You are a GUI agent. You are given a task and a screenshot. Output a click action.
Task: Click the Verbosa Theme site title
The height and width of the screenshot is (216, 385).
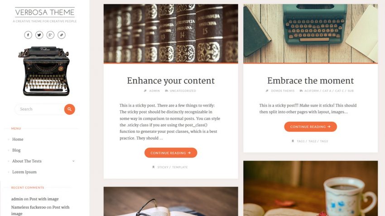point(45,12)
